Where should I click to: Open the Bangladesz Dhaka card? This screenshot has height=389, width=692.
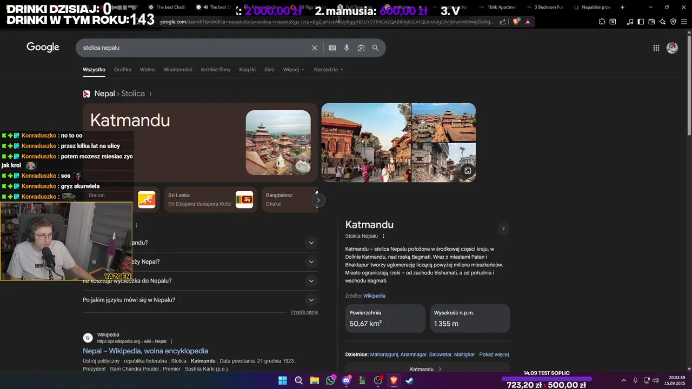click(289, 200)
